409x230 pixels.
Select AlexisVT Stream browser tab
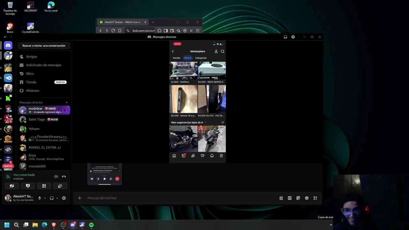click(123, 22)
